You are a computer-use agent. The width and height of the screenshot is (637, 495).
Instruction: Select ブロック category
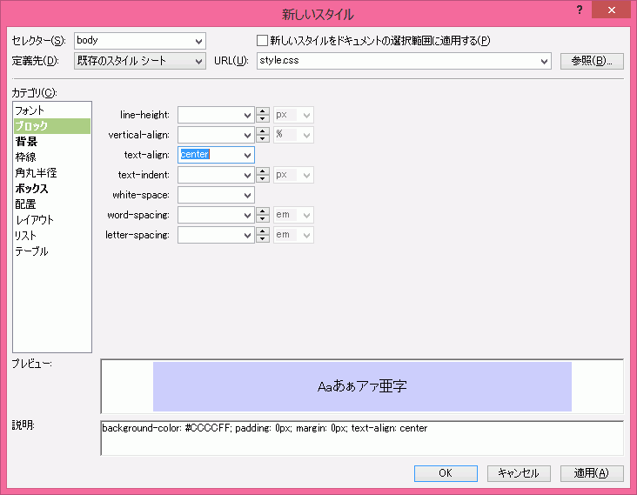pyautogui.click(x=52, y=126)
